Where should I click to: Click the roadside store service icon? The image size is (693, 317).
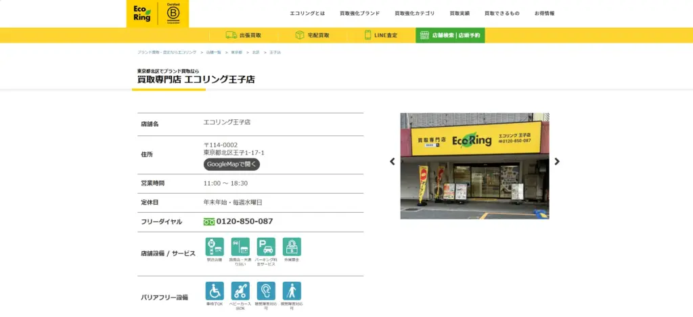240,247
